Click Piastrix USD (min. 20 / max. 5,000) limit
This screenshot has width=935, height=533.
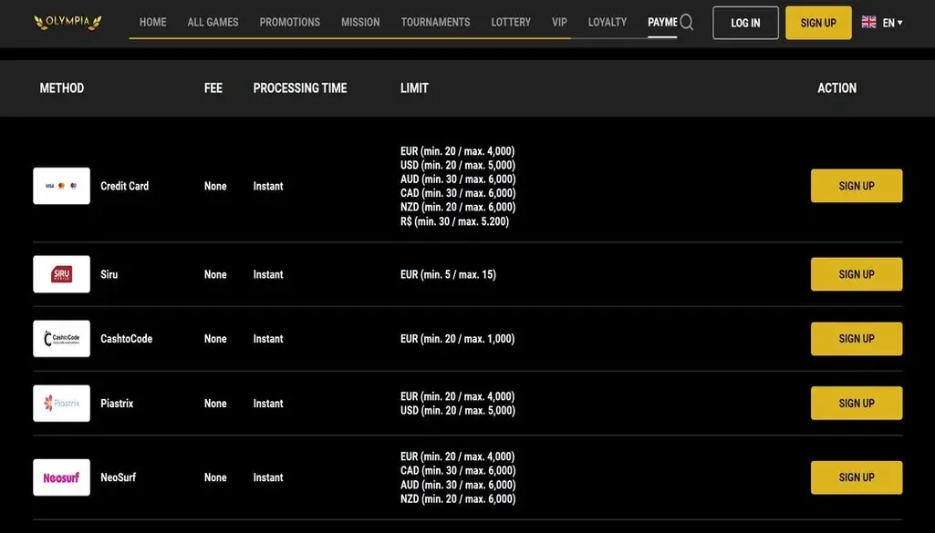click(x=457, y=410)
